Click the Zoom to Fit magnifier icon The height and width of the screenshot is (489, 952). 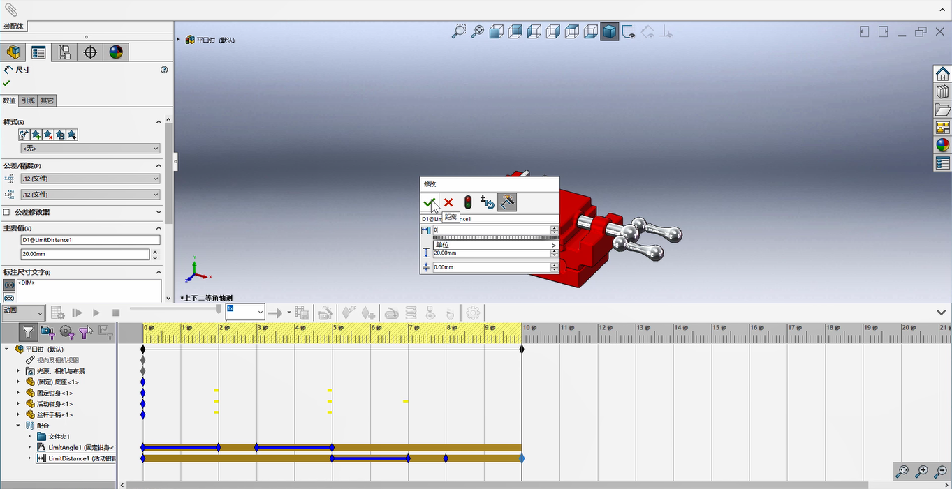(459, 31)
